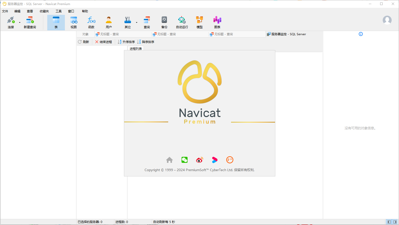The image size is (399, 225).
Task: Switch to the 服务器监控 - SQL Server tab
Action: point(287,34)
